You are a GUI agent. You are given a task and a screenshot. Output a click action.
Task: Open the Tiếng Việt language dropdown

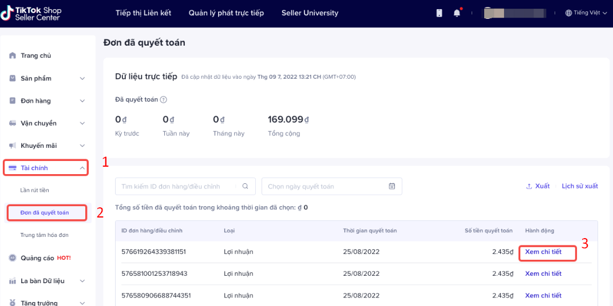pyautogui.click(x=586, y=13)
